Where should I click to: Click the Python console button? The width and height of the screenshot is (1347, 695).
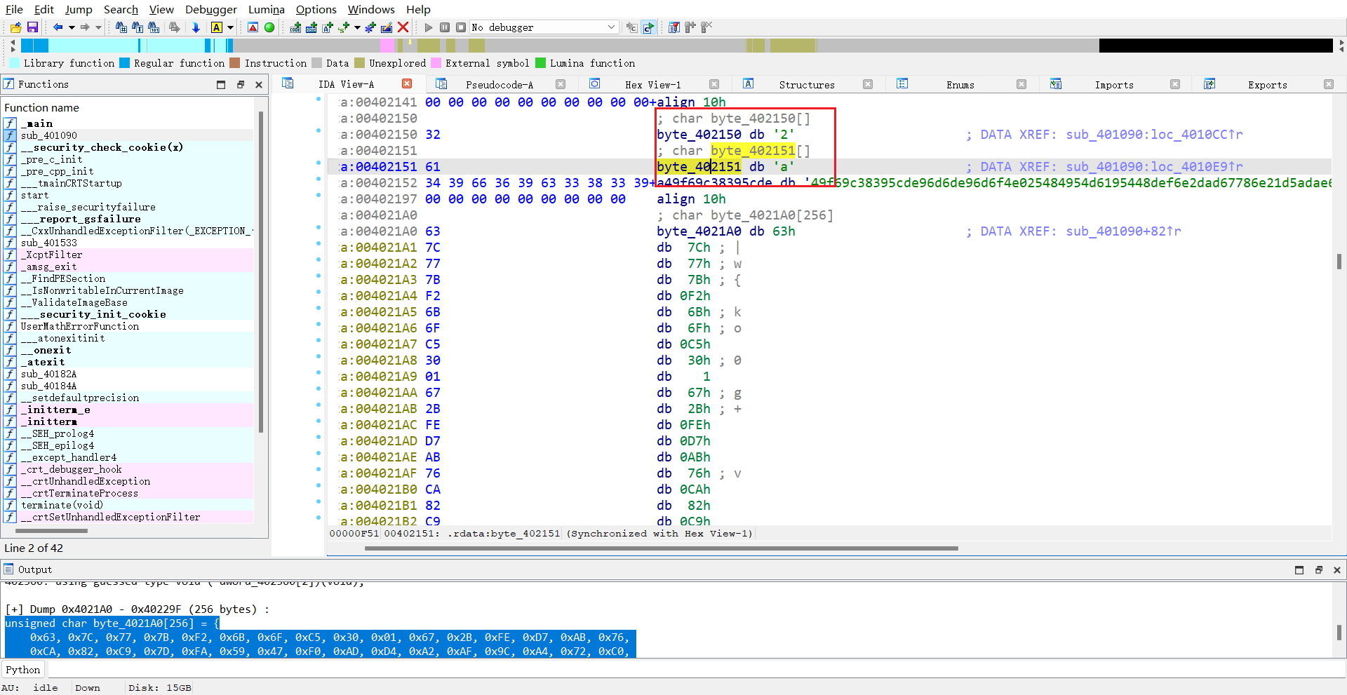tap(23, 670)
